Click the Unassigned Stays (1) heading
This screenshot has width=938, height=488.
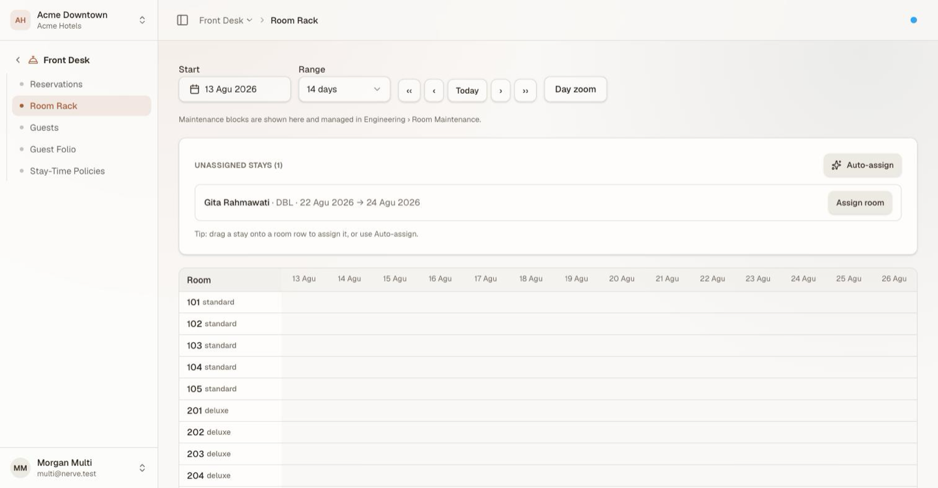tap(238, 165)
